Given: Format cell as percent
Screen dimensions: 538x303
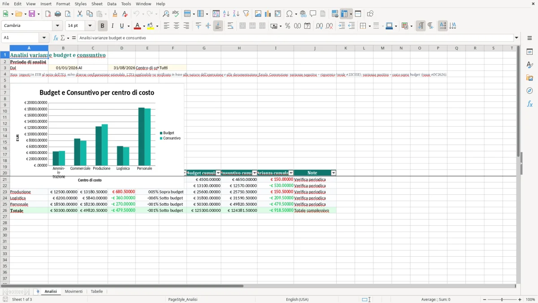Looking at the screenshot, I should (288, 26).
